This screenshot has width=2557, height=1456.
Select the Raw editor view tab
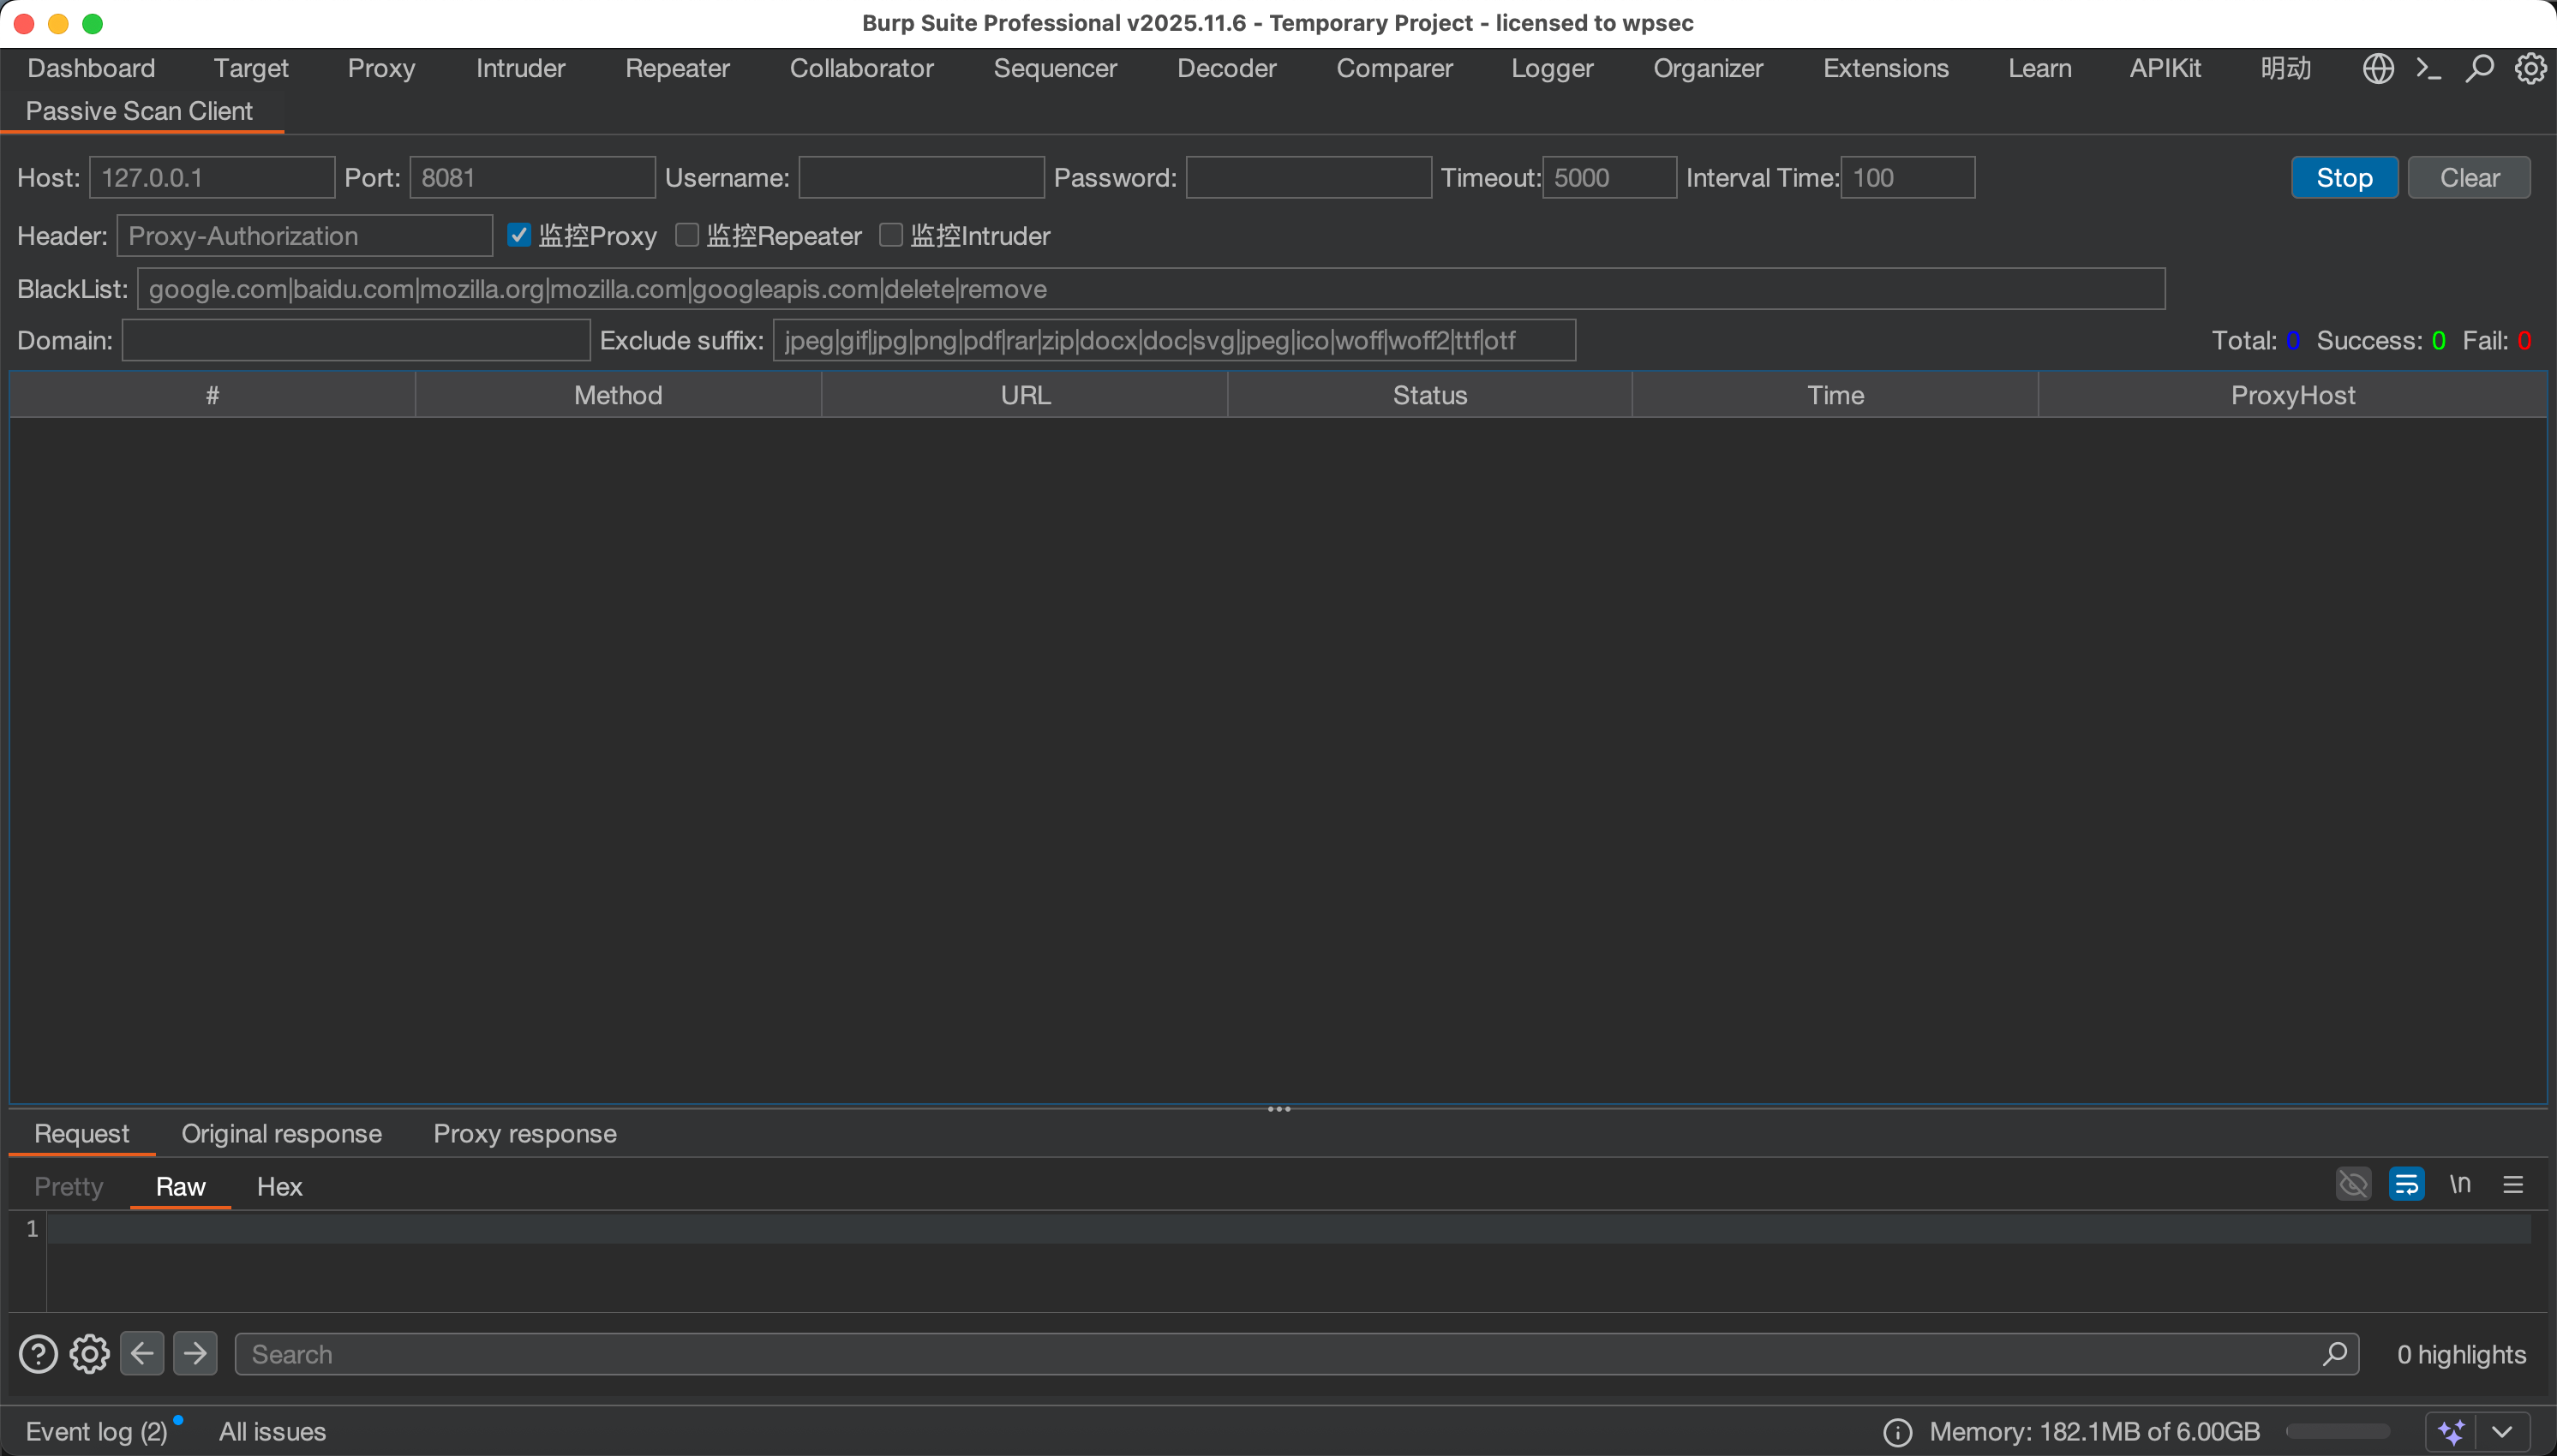(x=180, y=1186)
